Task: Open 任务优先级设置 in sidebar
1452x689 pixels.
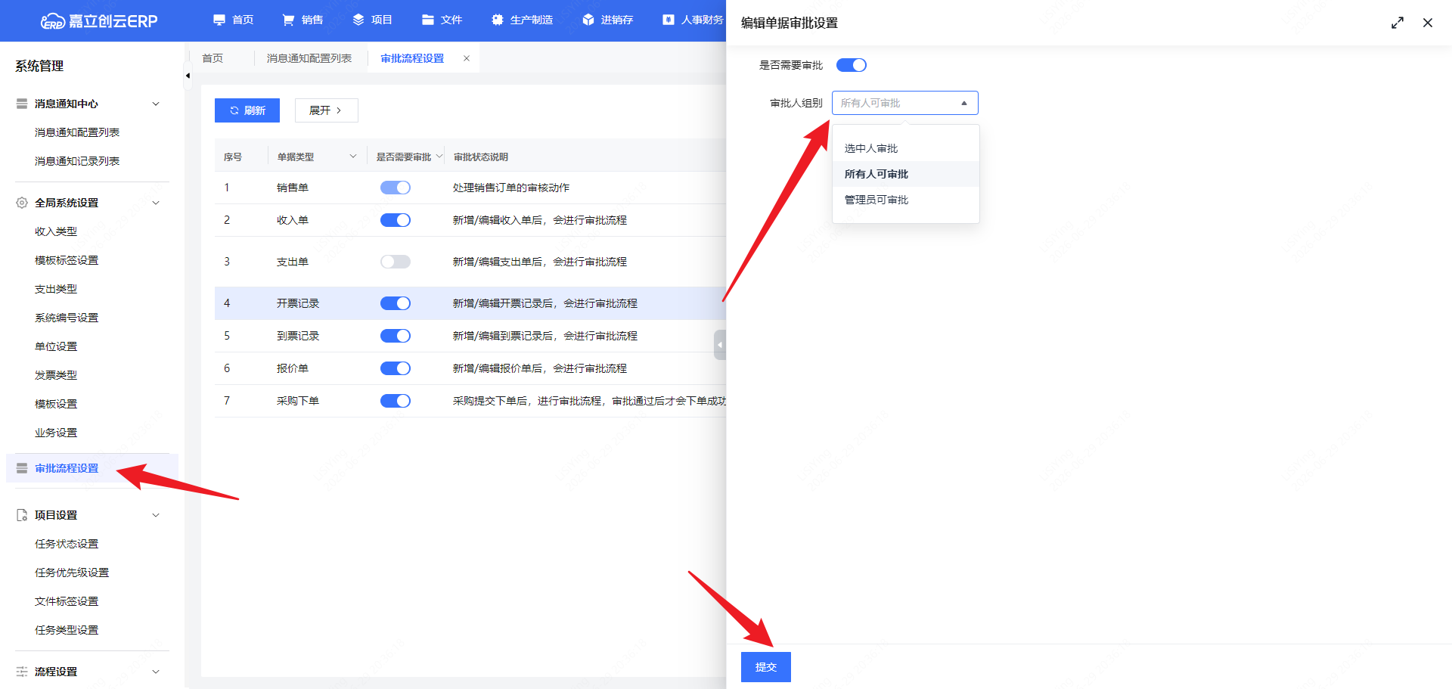Action: coord(72,573)
